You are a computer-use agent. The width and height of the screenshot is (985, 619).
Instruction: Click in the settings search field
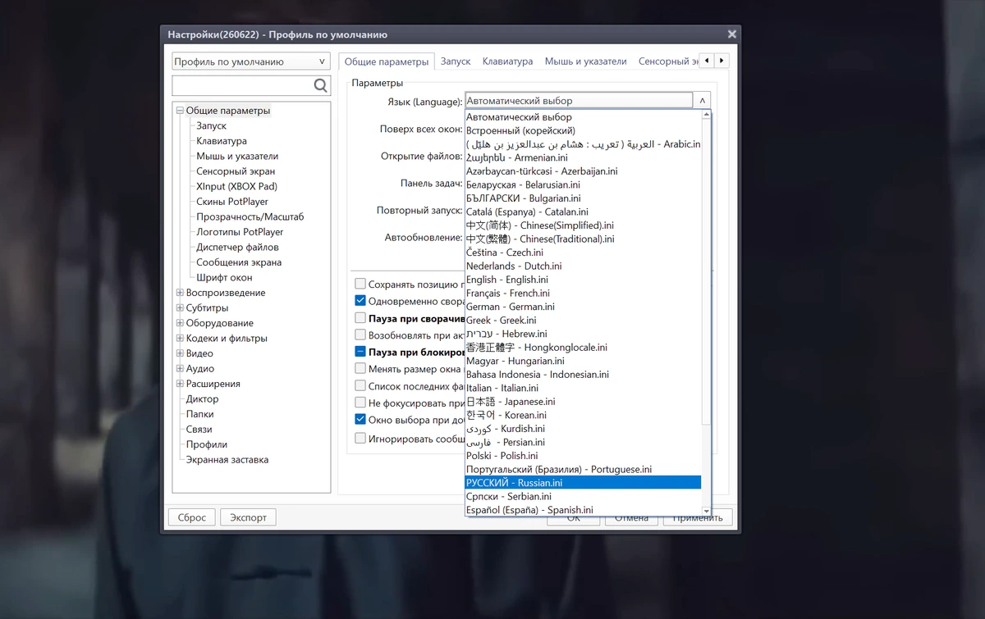(241, 85)
